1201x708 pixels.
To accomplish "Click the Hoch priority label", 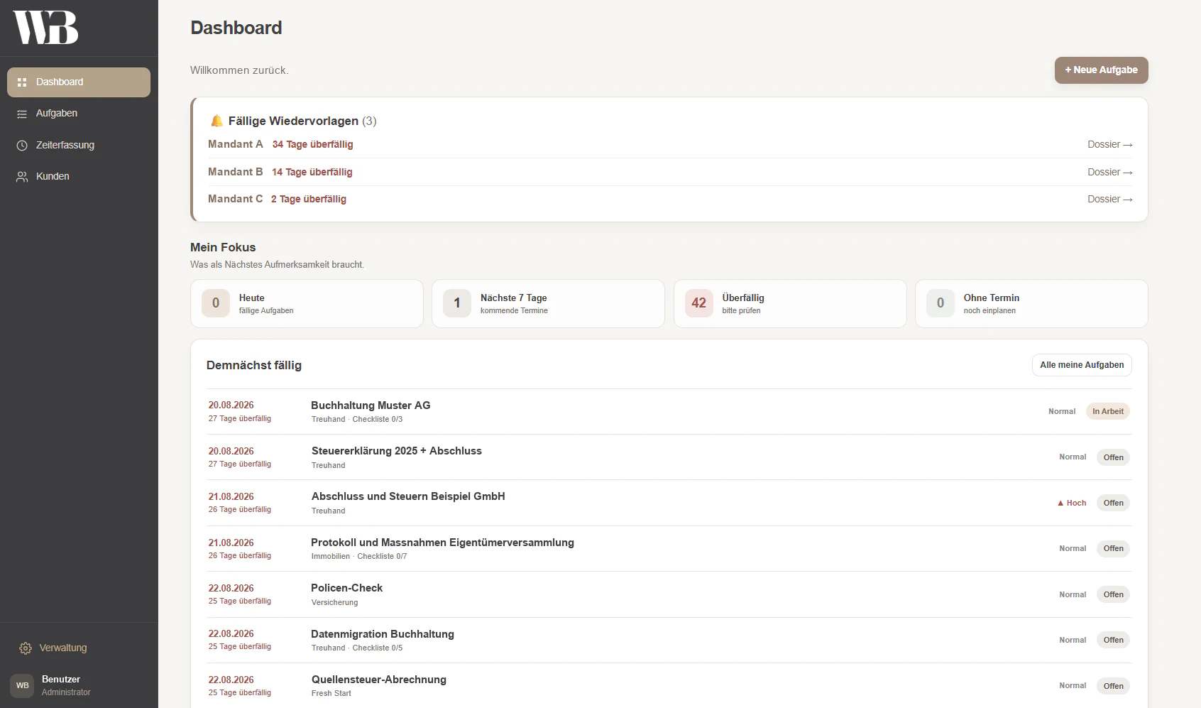I will 1072,503.
